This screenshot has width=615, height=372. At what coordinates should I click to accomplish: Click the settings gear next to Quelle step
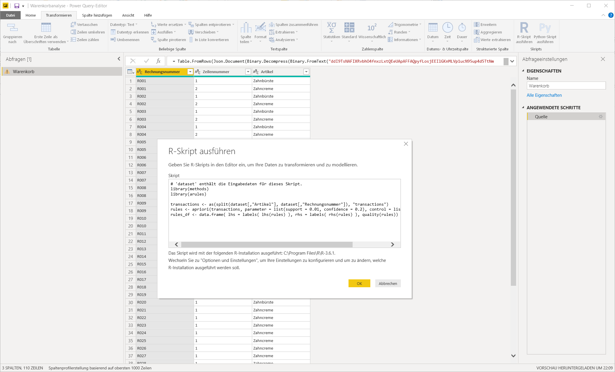pyautogui.click(x=601, y=117)
